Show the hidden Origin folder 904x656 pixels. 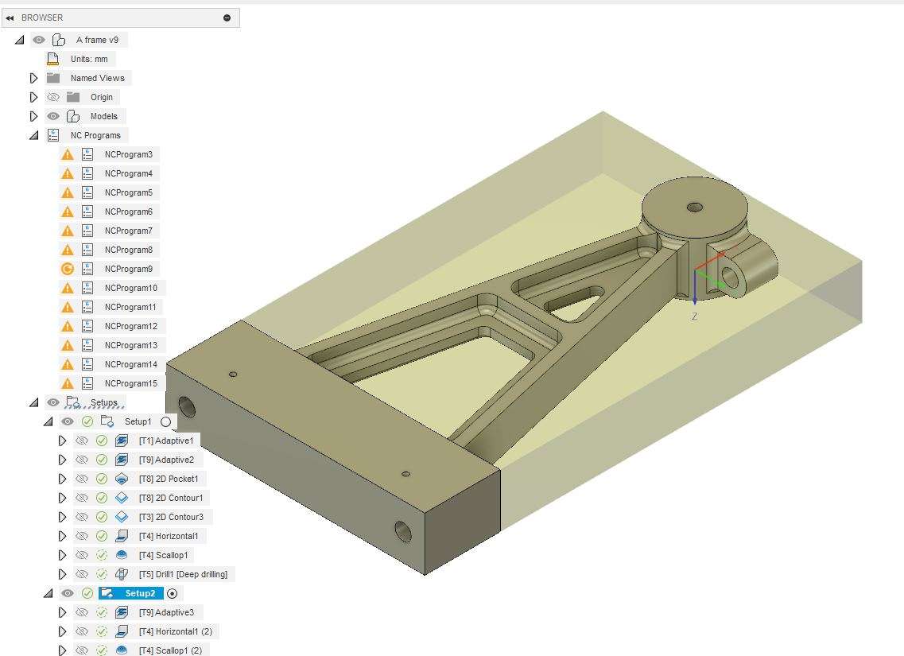pos(53,97)
